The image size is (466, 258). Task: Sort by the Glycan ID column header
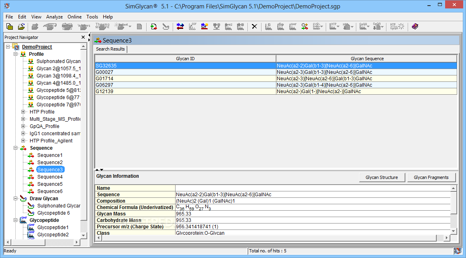tap(185, 59)
